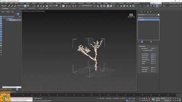The image size is (182, 102).
Task: Switch to Modify panel tab icon
Action: tap(142, 12)
